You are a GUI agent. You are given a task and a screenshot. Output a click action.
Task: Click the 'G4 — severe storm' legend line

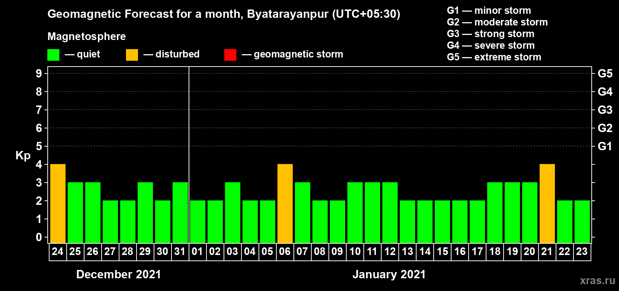pyautogui.click(x=491, y=45)
